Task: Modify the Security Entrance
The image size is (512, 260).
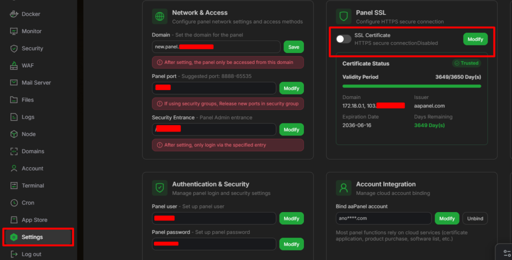Action: click(291, 129)
